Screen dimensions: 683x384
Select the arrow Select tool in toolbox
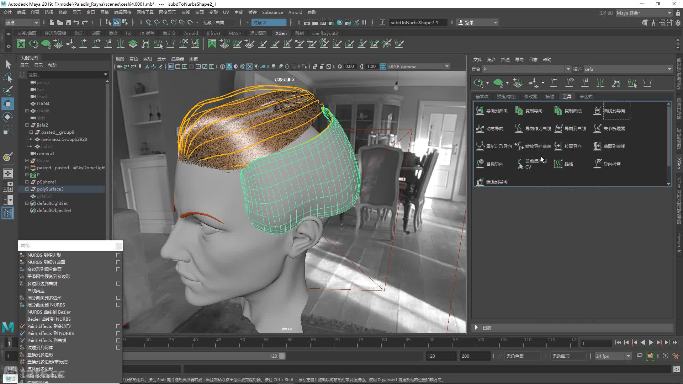click(8, 64)
